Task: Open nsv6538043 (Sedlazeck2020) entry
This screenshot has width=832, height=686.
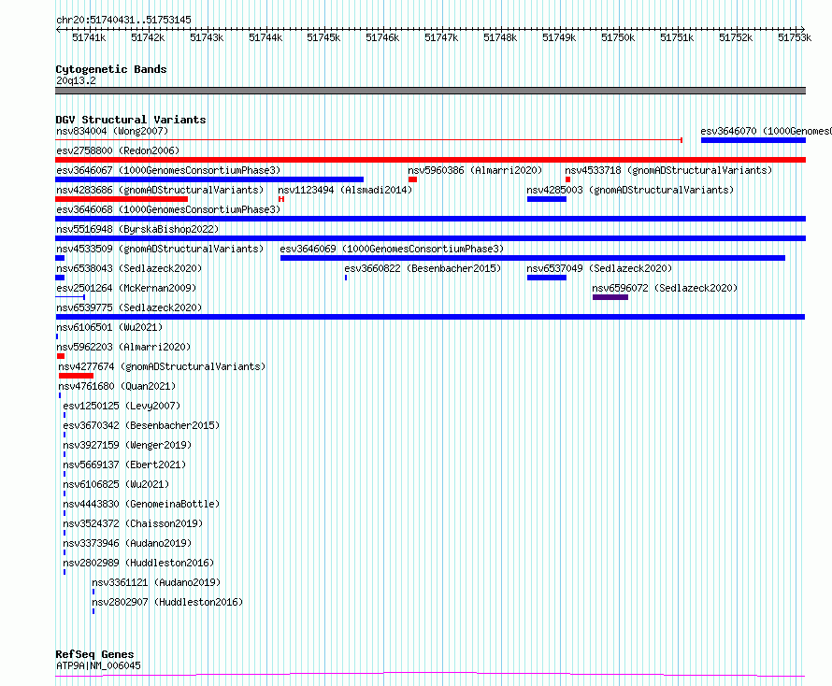Action: tap(129, 268)
